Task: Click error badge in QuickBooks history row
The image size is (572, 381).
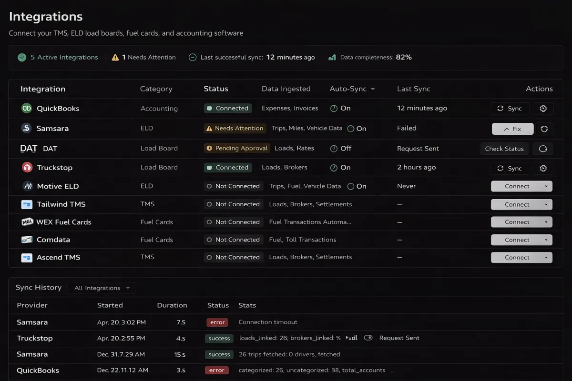Action: [x=217, y=370]
